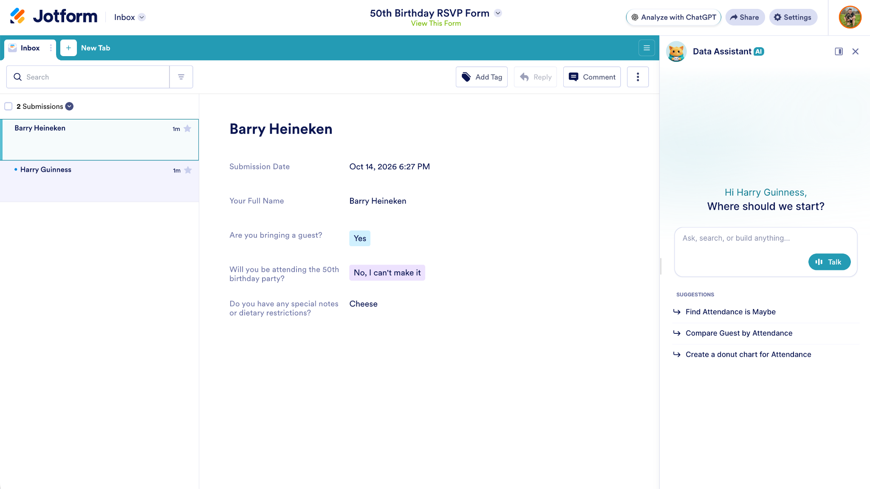Click the side panel resize handle
This screenshot has width=870, height=489.
(661, 266)
